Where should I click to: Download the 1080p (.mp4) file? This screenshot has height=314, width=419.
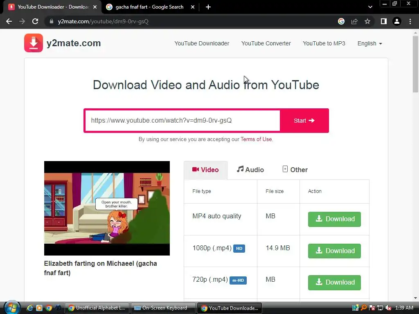(x=334, y=251)
